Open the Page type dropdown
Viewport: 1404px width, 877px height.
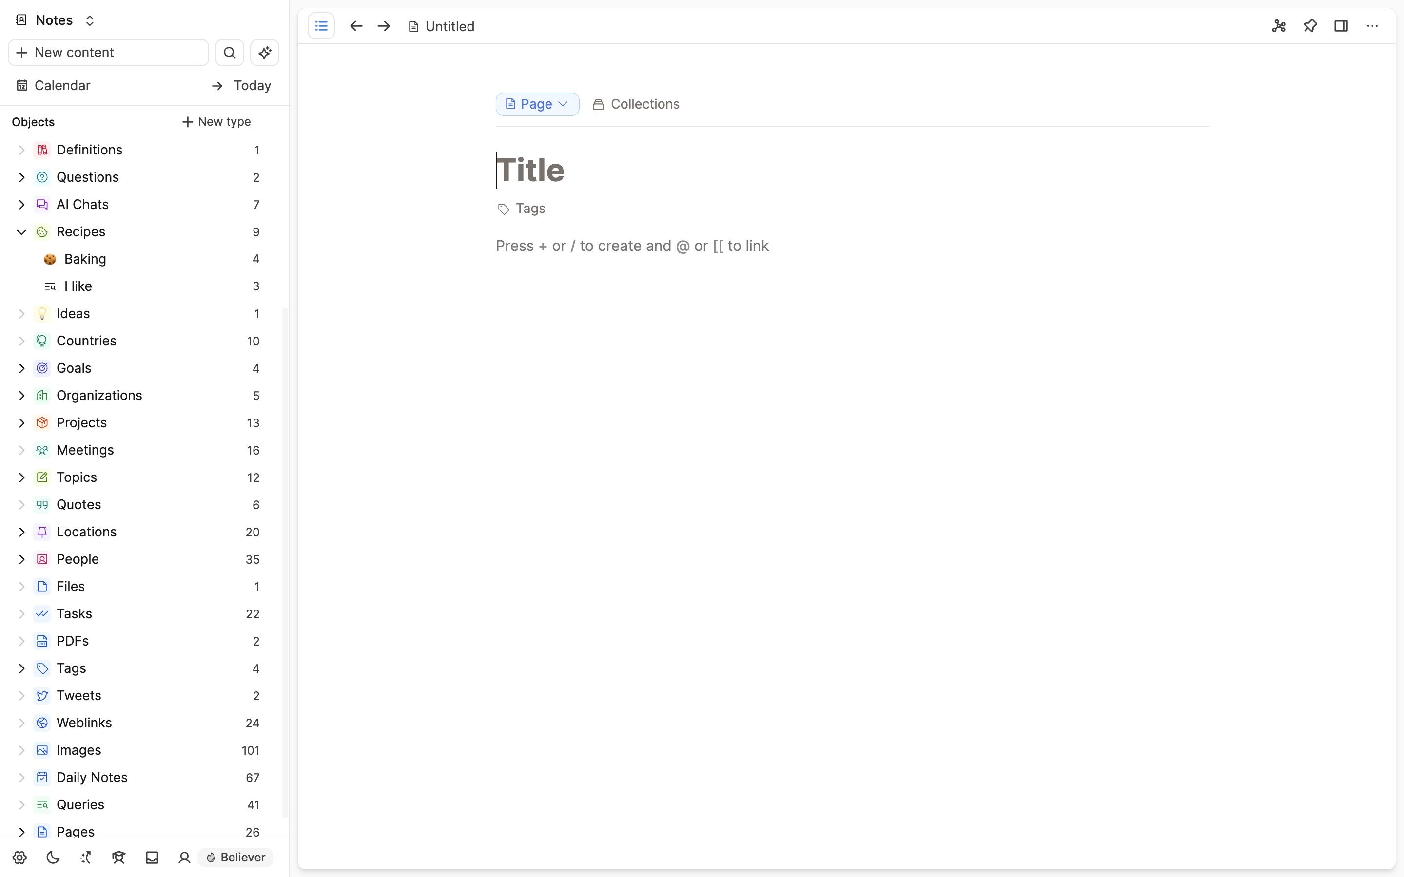point(537,104)
